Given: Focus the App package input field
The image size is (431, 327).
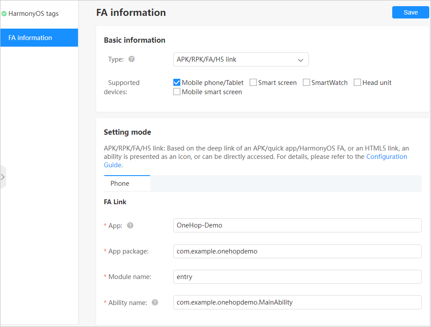Looking at the screenshot, I should [297, 251].
